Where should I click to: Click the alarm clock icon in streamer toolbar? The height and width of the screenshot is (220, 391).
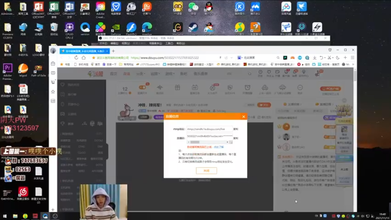tap(247, 88)
